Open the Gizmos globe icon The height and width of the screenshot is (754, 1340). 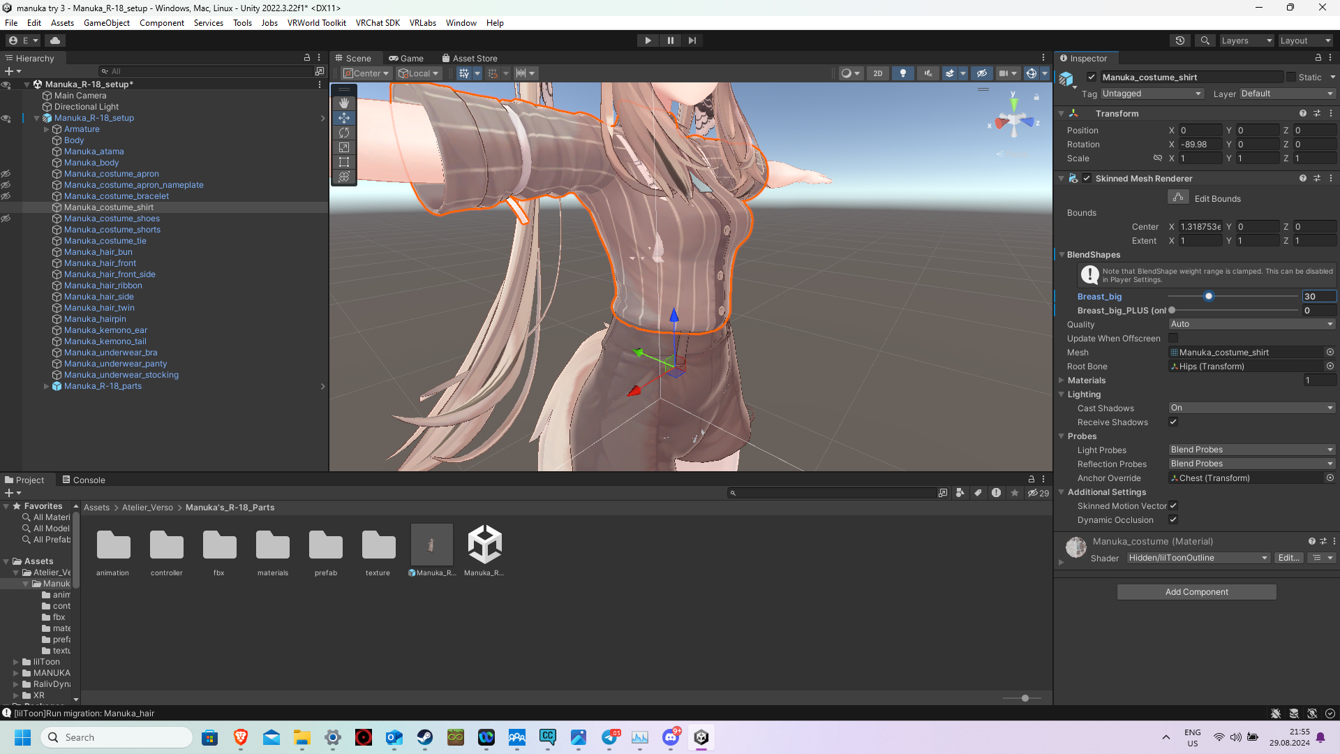click(x=1031, y=73)
